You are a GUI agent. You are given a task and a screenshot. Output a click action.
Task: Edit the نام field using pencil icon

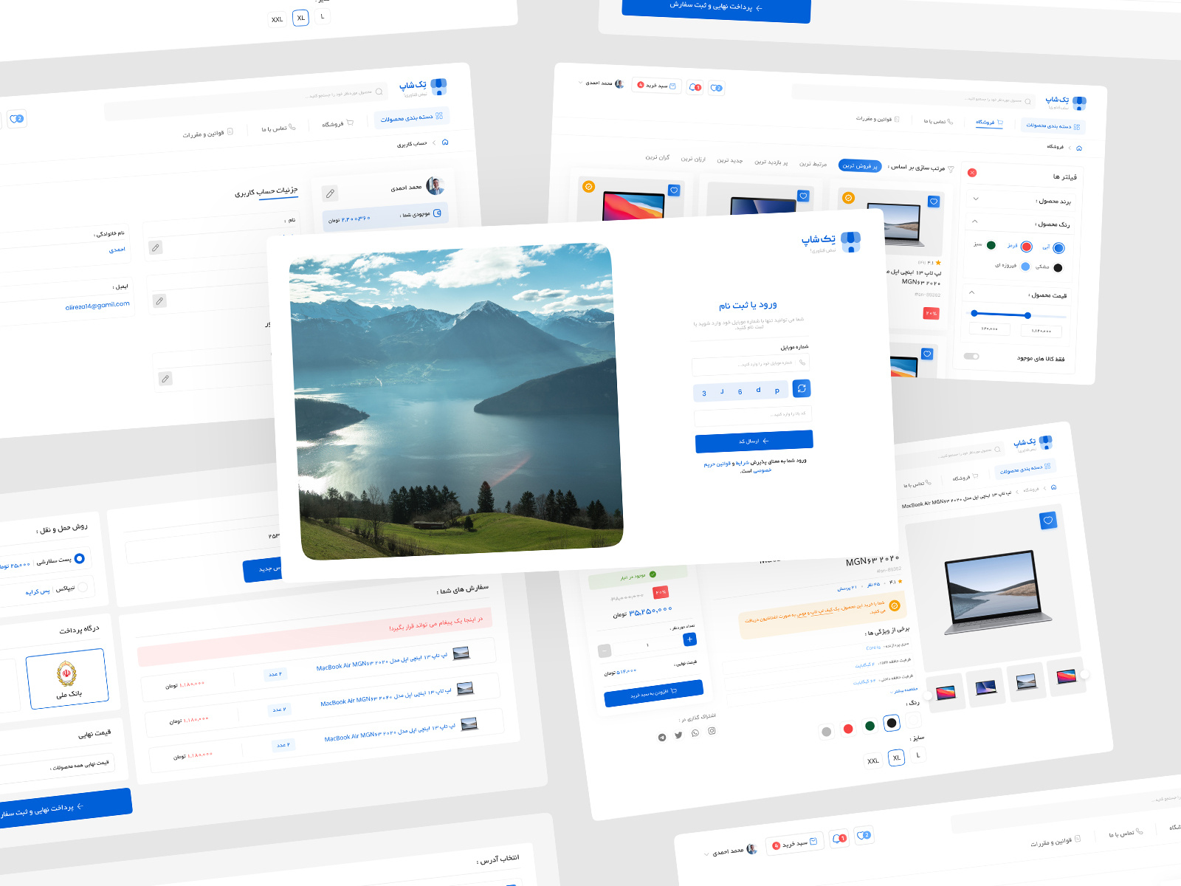(x=156, y=248)
